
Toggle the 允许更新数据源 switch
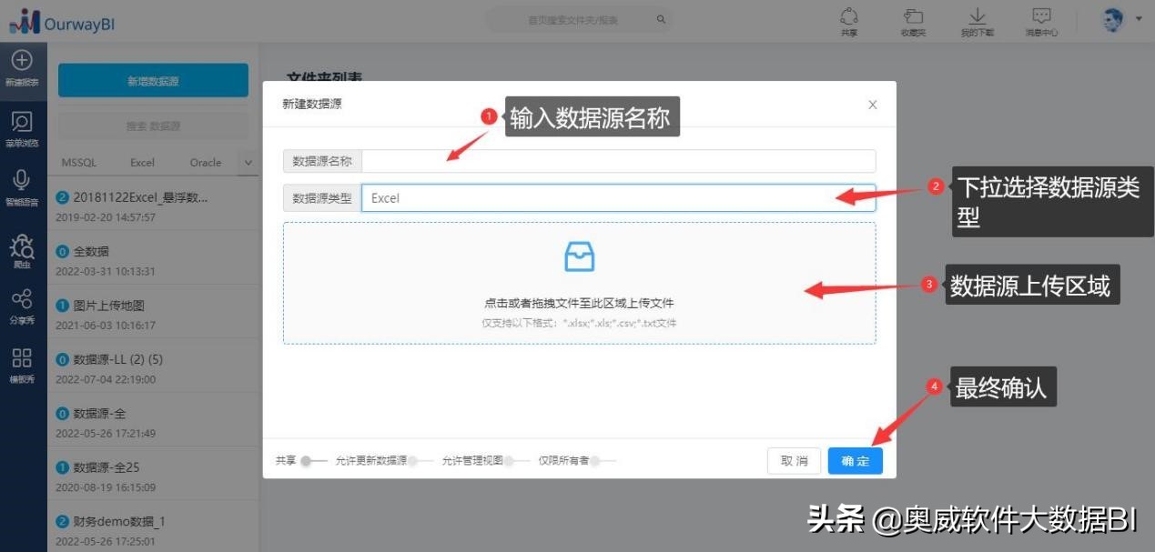[x=420, y=461]
